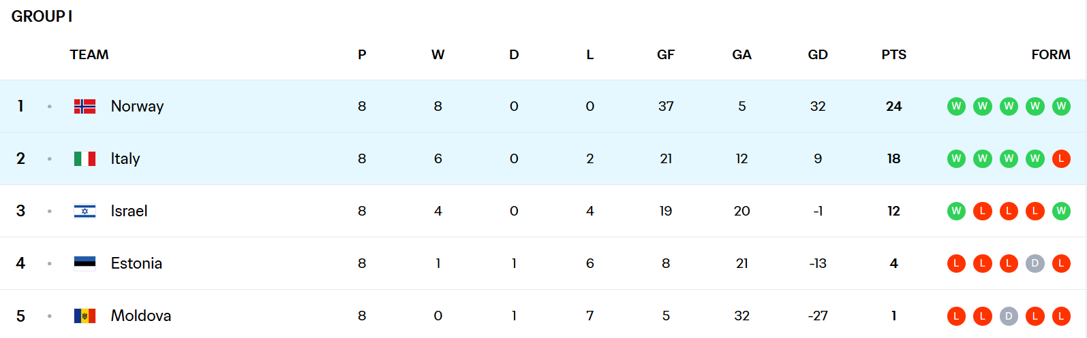
Task: Click the Norway flag icon
Action: (85, 106)
